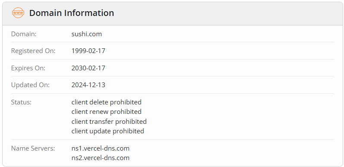Click the Updated On: label
The width and height of the screenshot is (344, 167).
[x=31, y=85]
